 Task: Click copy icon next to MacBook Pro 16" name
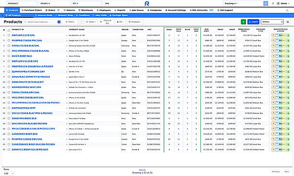point(67,35)
